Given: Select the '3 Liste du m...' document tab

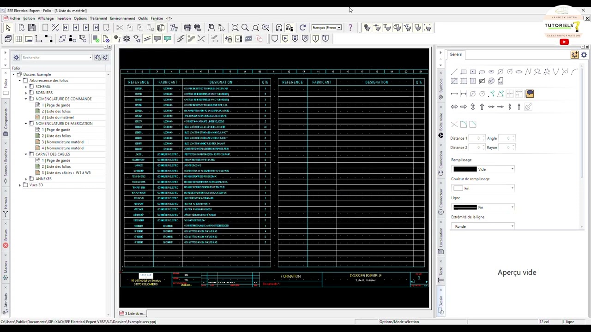Looking at the screenshot, I should [x=132, y=314].
